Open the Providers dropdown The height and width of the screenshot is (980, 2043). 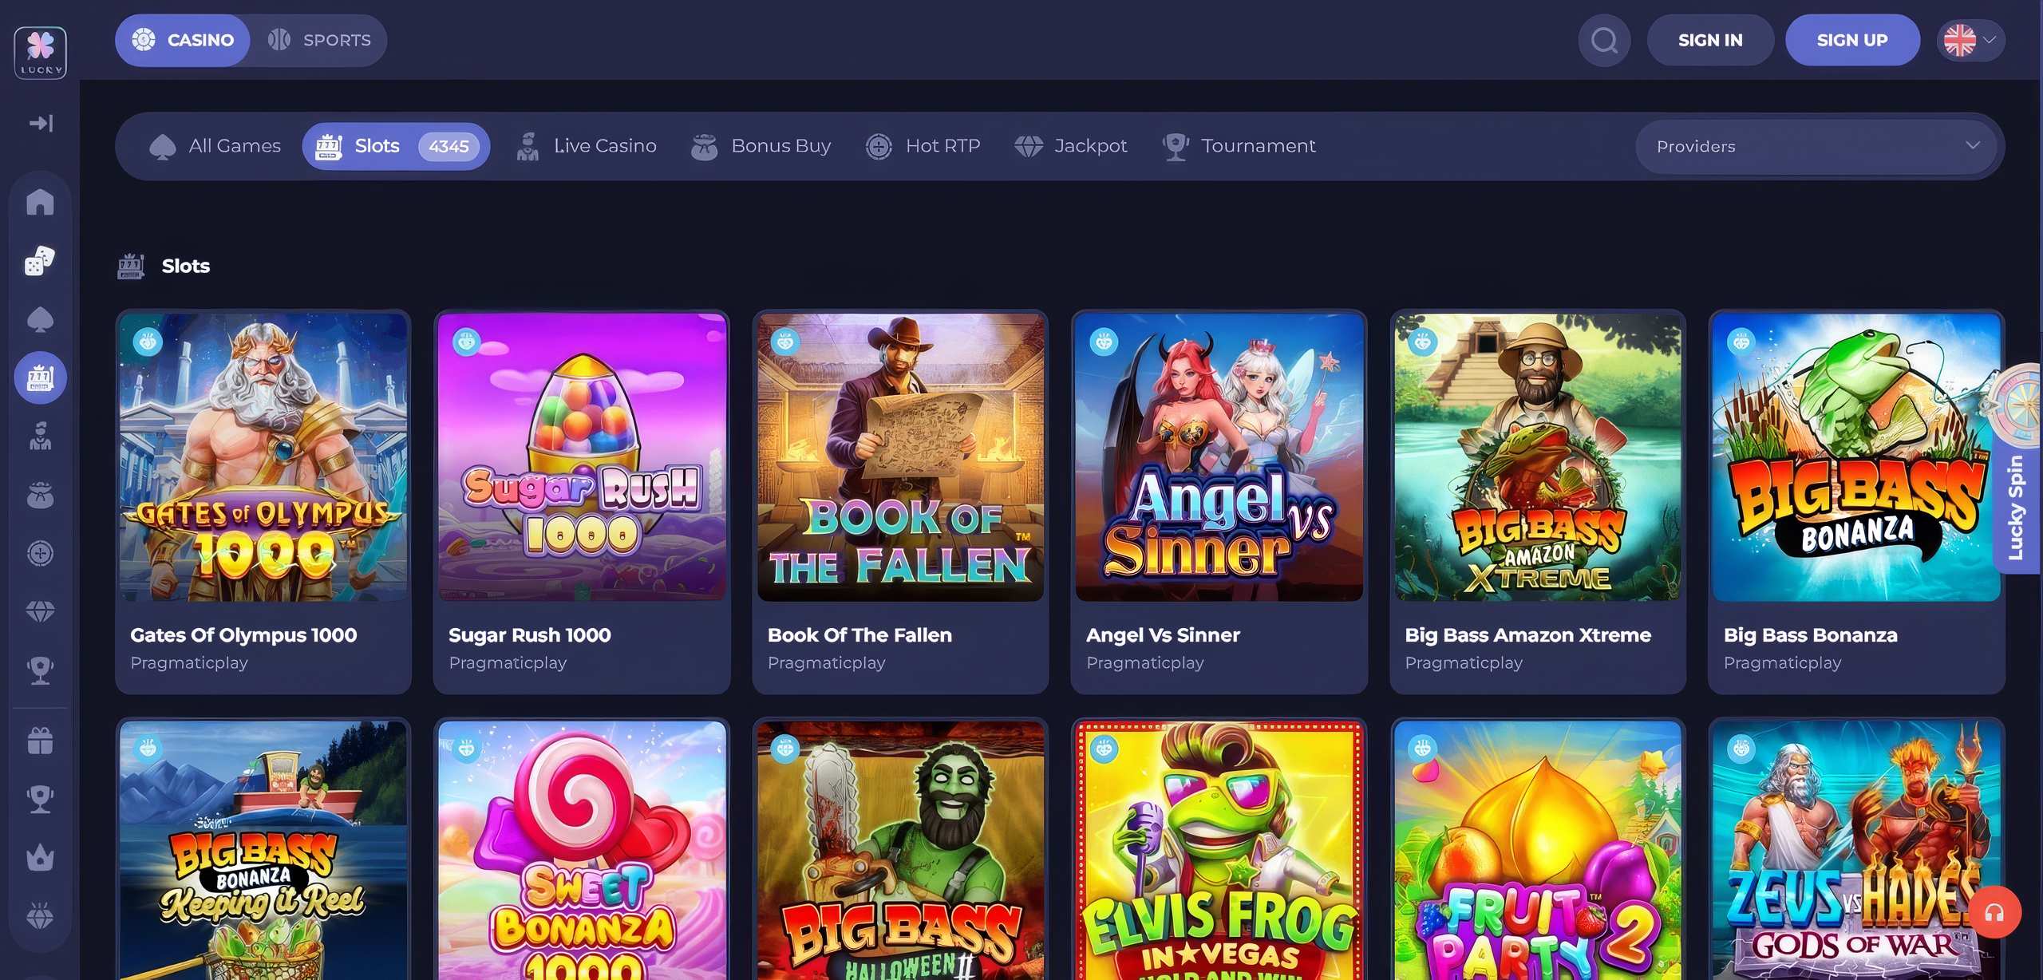(x=1816, y=146)
